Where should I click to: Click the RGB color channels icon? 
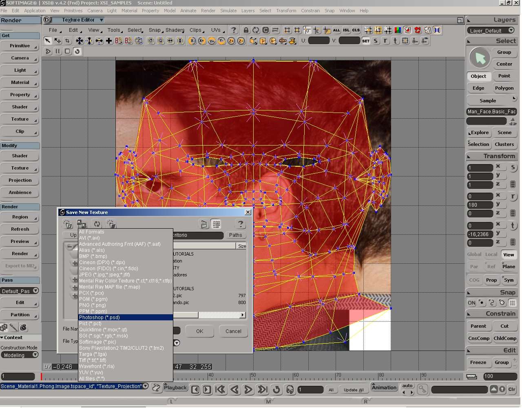[398, 30]
